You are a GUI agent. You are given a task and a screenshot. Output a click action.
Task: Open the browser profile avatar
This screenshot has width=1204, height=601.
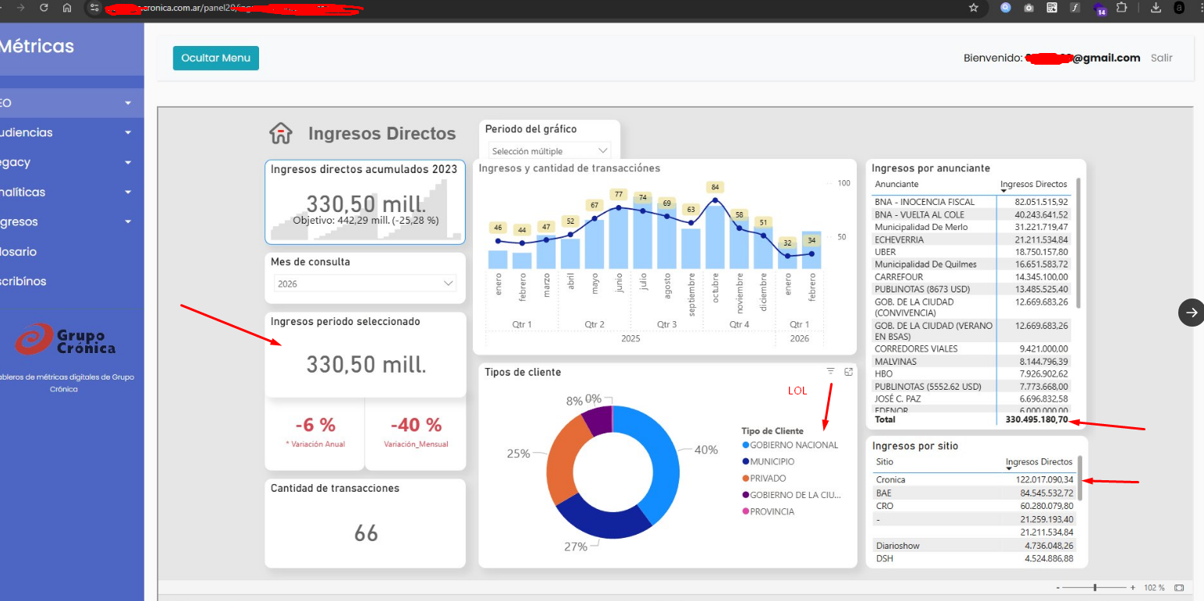click(1179, 8)
